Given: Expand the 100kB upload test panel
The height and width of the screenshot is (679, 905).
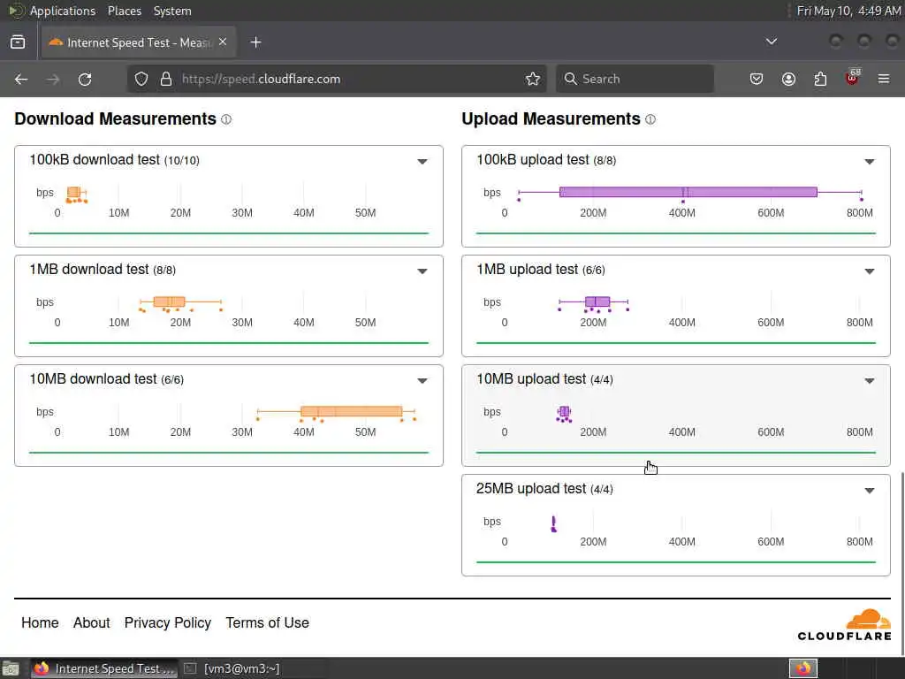Looking at the screenshot, I should (x=870, y=162).
